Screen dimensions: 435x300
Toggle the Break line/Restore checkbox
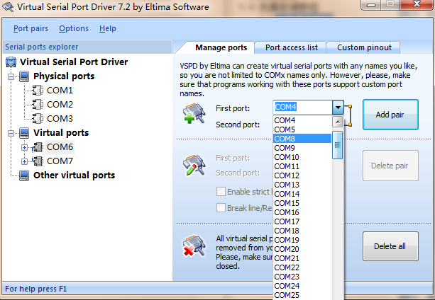[x=221, y=208]
